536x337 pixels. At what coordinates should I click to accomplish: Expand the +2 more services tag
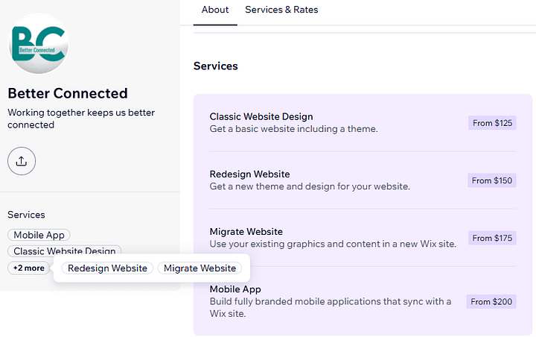[x=28, y=268]
